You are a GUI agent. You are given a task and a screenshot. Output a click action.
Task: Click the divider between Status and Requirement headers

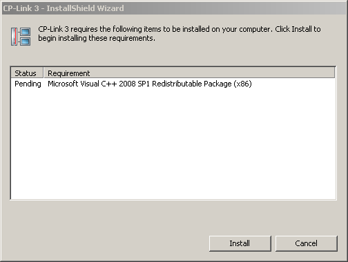coord(43,73)
